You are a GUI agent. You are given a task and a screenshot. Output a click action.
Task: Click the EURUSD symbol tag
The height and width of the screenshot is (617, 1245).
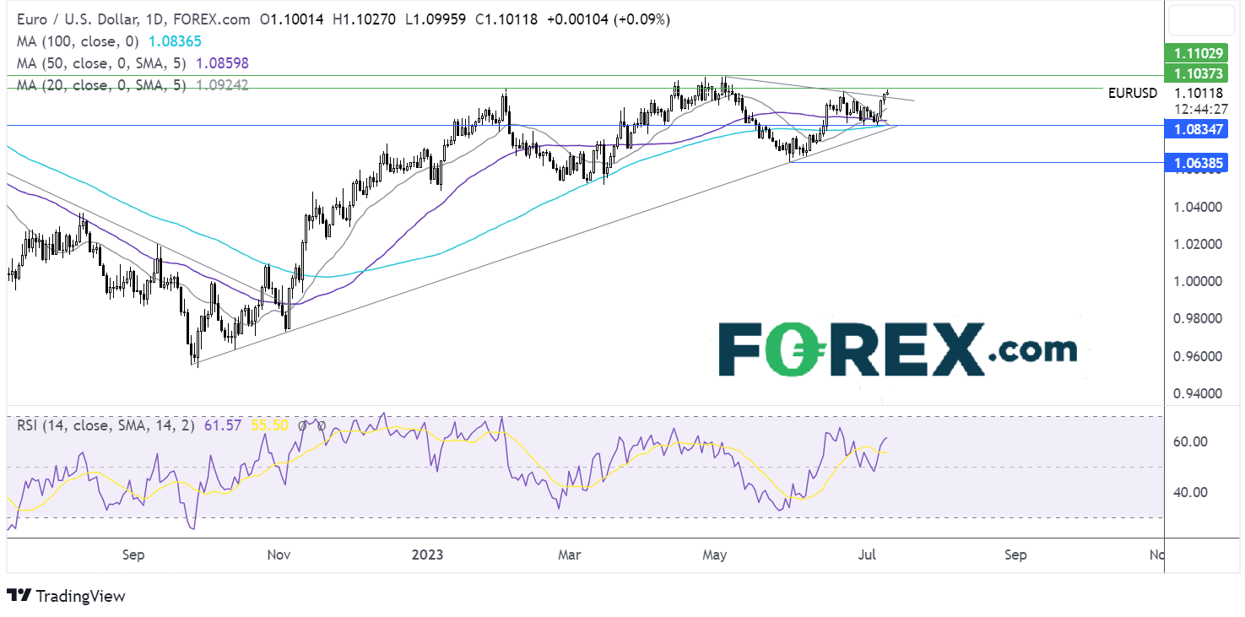[1132, 94]
